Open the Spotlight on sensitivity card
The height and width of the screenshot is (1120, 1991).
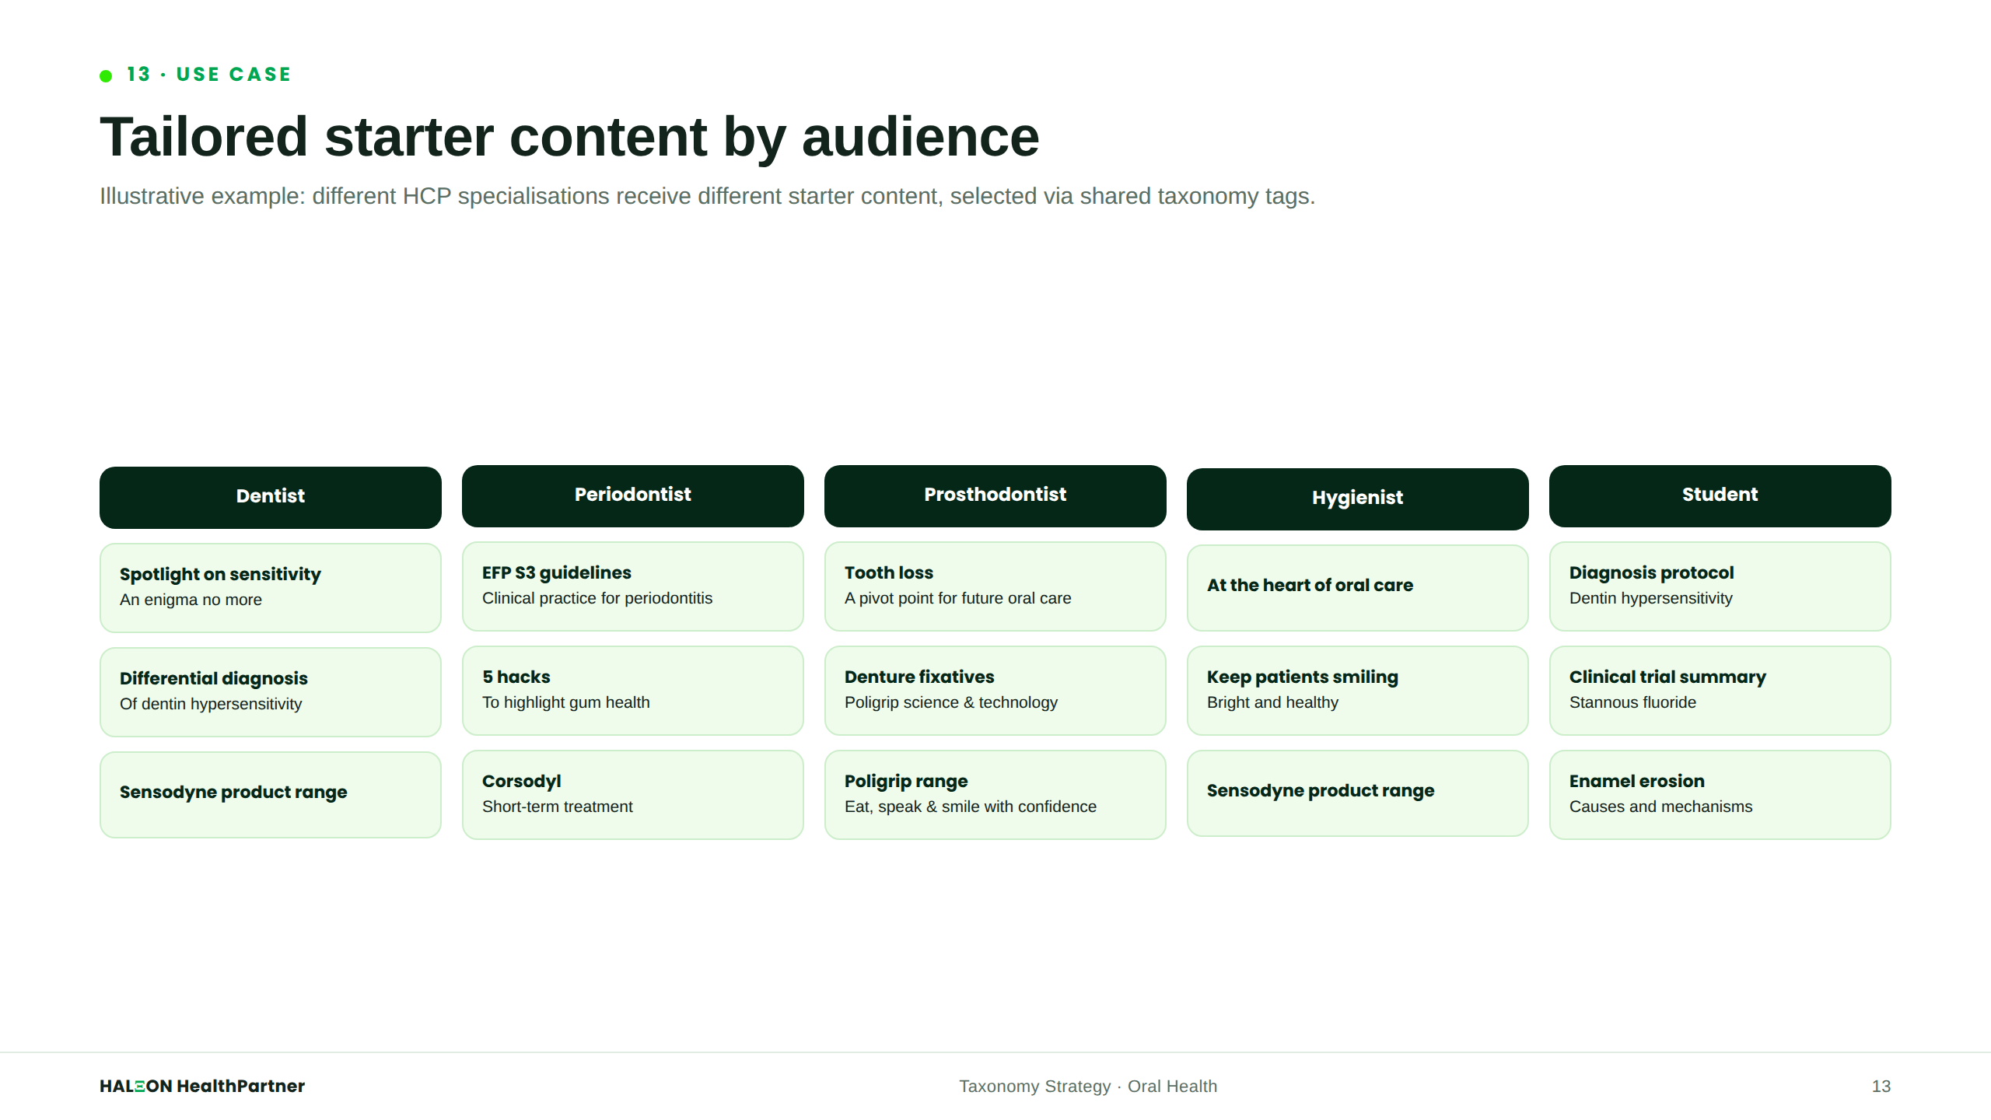(270, 587)
